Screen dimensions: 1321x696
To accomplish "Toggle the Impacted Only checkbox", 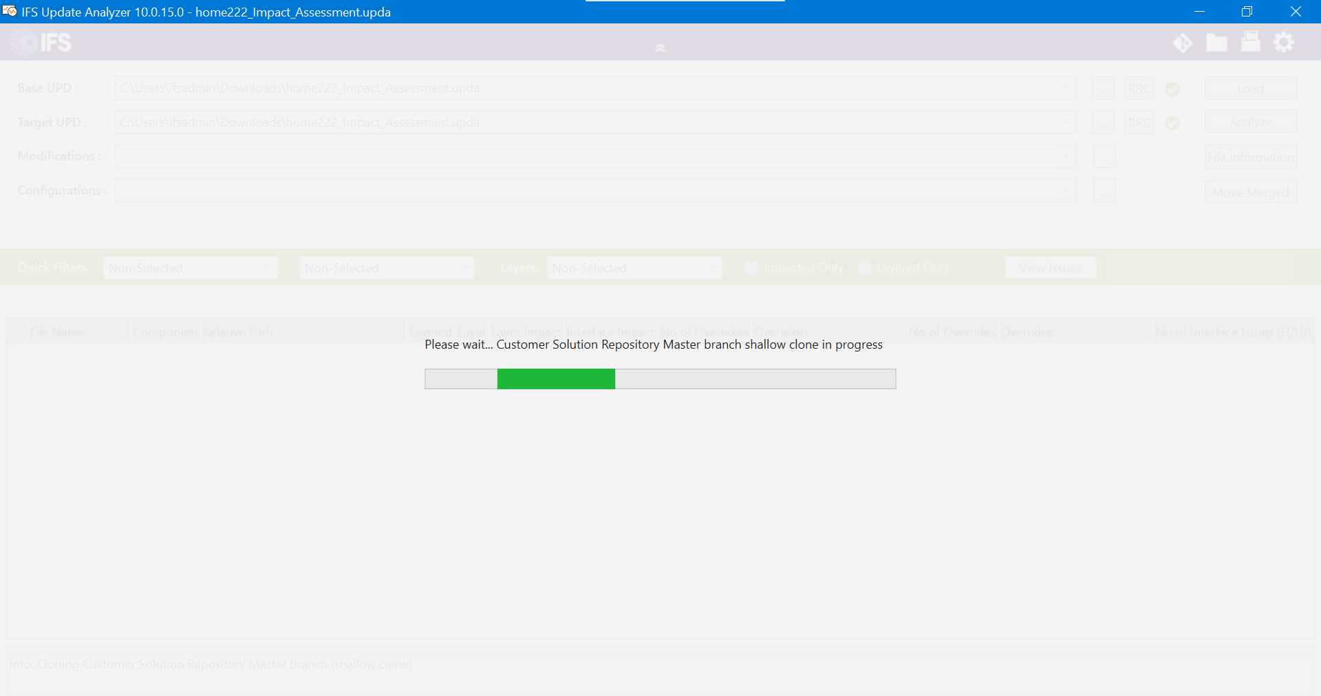I will (751, 268).
